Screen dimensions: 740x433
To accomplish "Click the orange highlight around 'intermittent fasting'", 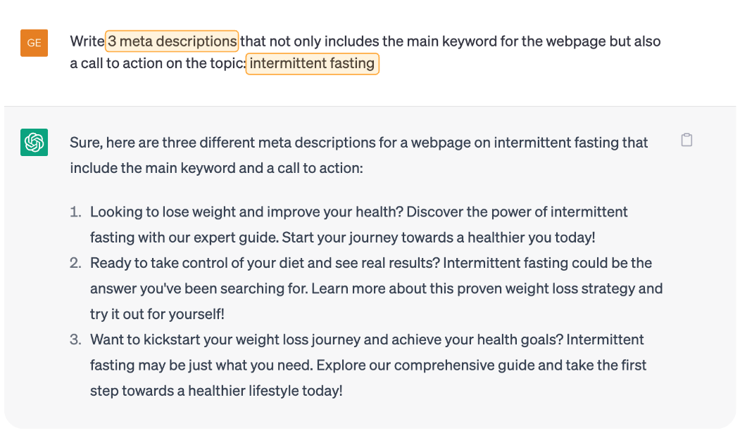I will [312, 64].
